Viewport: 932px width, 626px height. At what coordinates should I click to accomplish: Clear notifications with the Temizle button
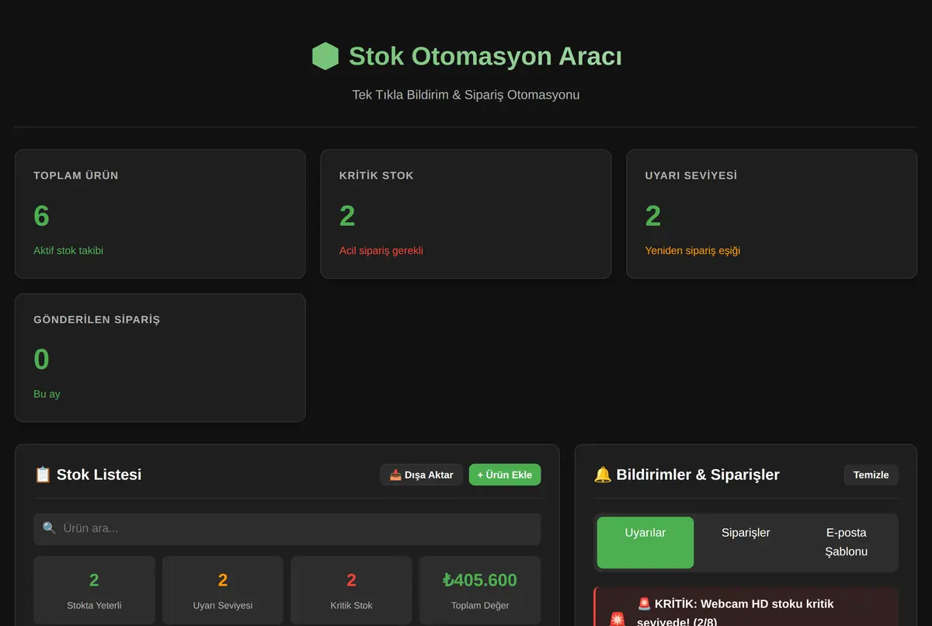(x=871, y=475)
